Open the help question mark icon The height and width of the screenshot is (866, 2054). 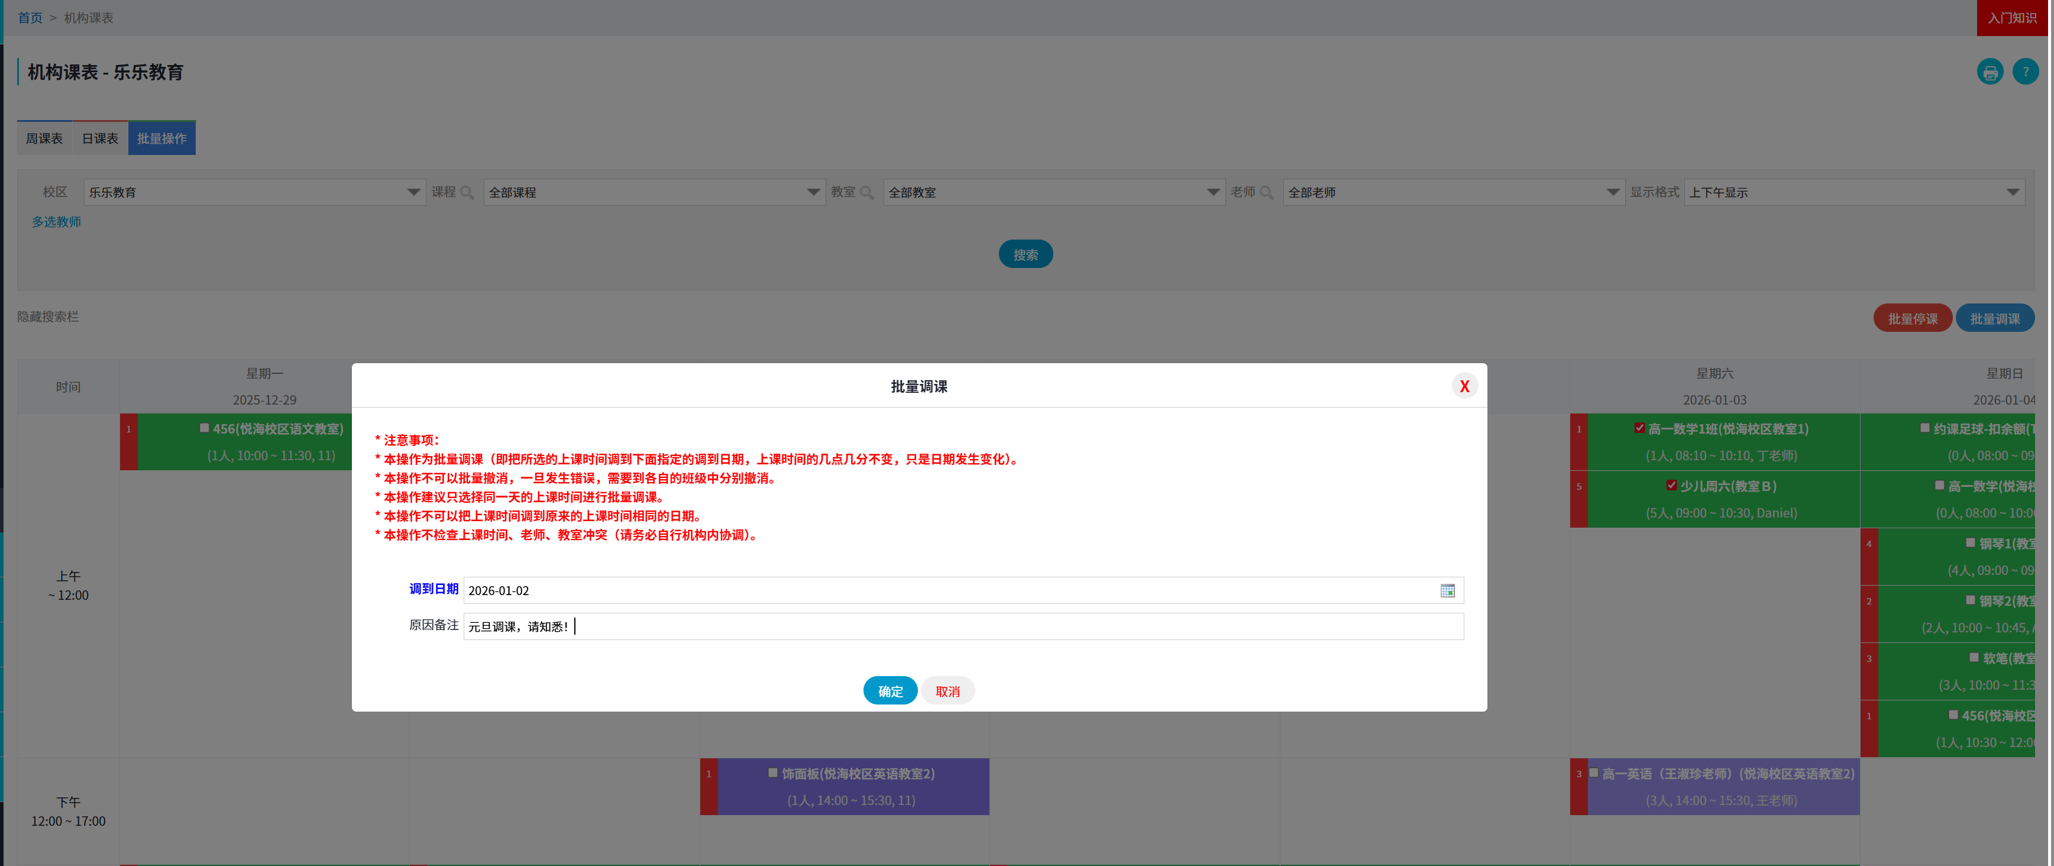(x=2026, y=72)
